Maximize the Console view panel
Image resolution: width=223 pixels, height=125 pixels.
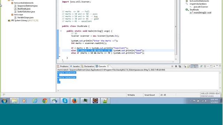click(x=220, y=66)
